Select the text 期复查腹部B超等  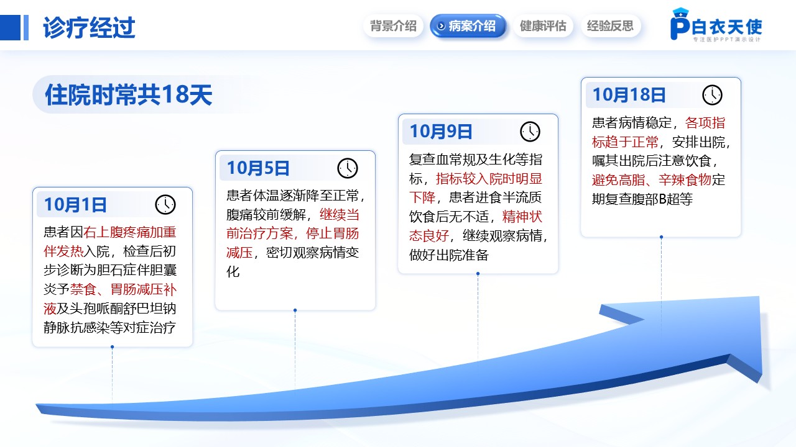coord(642,199)
